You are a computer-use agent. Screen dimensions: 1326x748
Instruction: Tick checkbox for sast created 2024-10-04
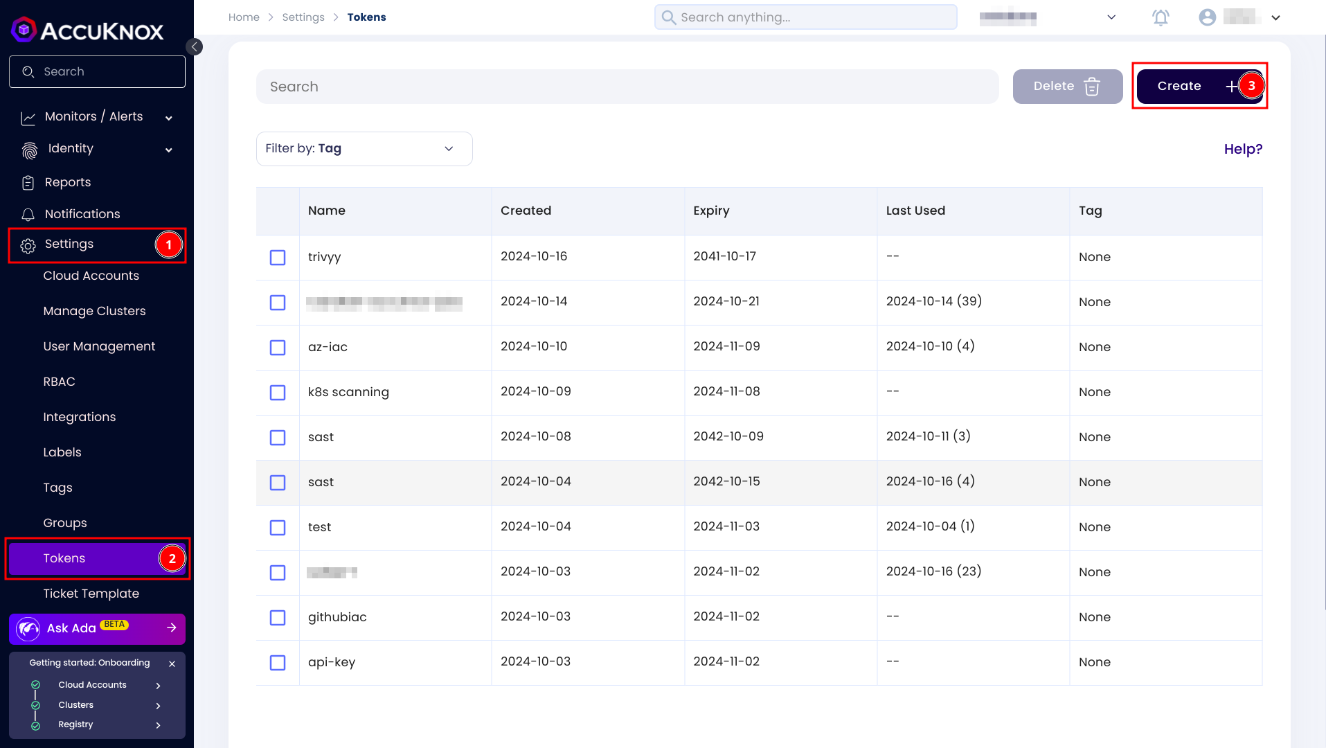click(278, 483)
